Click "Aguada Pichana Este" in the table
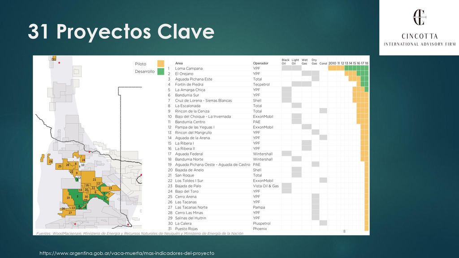The image size is (459, 258). pyautogui.click(x=194, y=79)
